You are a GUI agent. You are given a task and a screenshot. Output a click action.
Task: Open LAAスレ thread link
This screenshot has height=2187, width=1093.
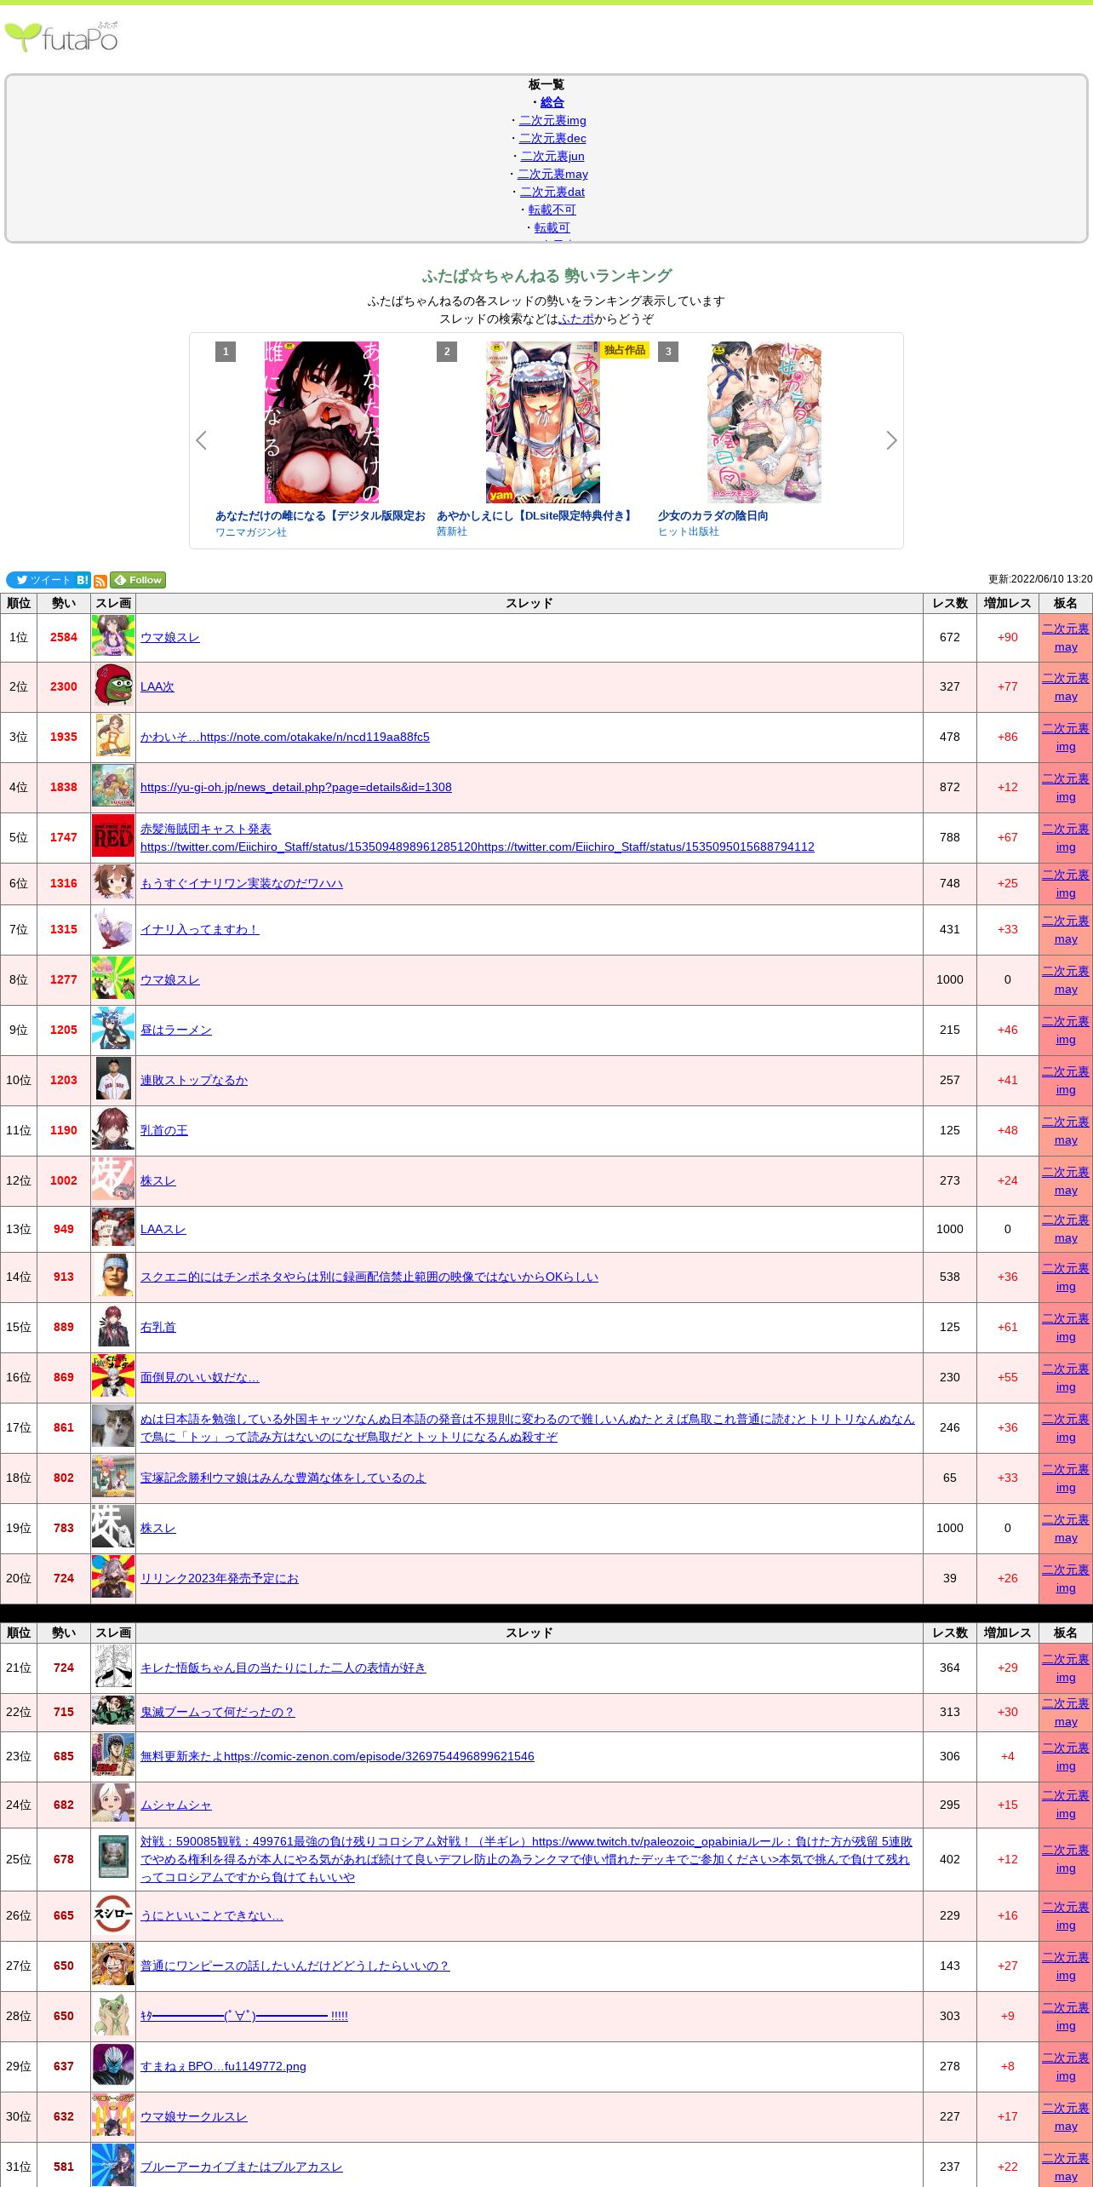[x=163, y=1229]
